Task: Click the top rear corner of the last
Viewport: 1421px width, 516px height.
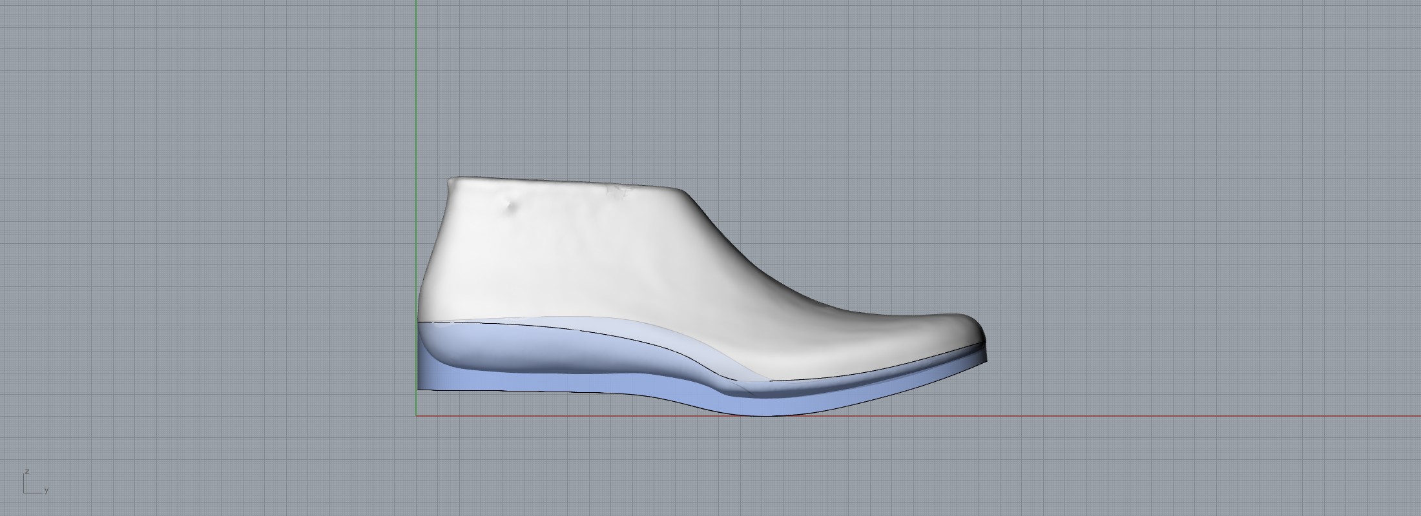Action: coord(451,181)
